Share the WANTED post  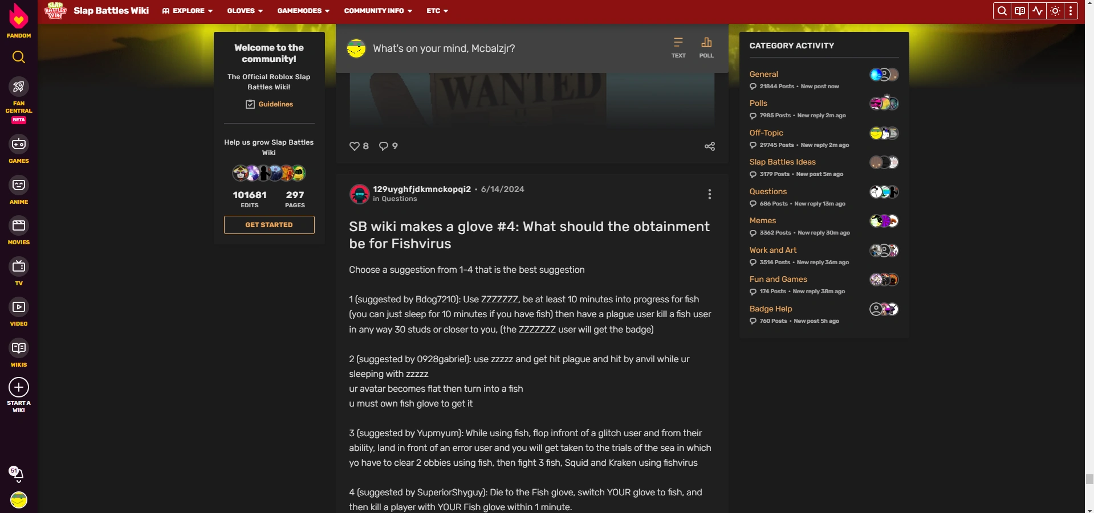pos(710,146)
